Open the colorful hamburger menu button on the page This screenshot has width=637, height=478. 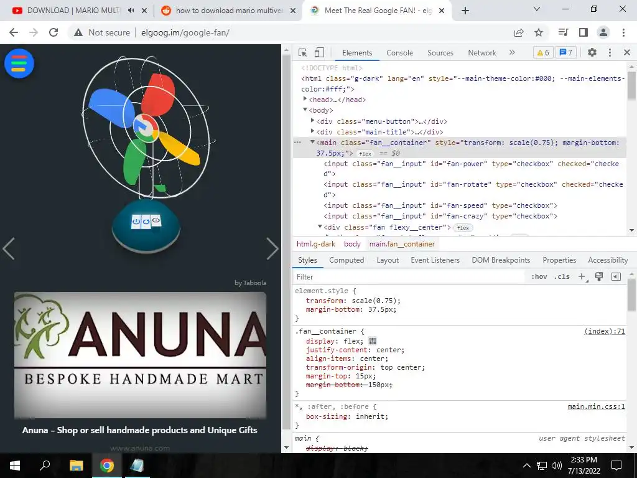click(x=19, y=63)
